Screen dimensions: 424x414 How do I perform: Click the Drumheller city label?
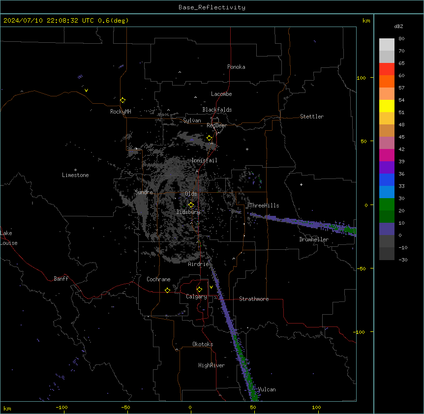pos(314,239)
